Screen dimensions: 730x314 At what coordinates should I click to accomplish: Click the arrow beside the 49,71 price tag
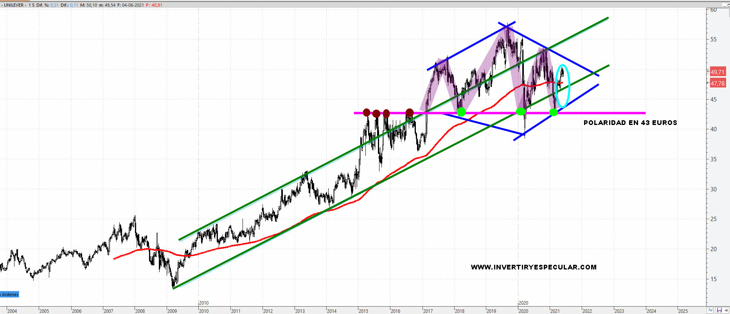click(708, 72)
